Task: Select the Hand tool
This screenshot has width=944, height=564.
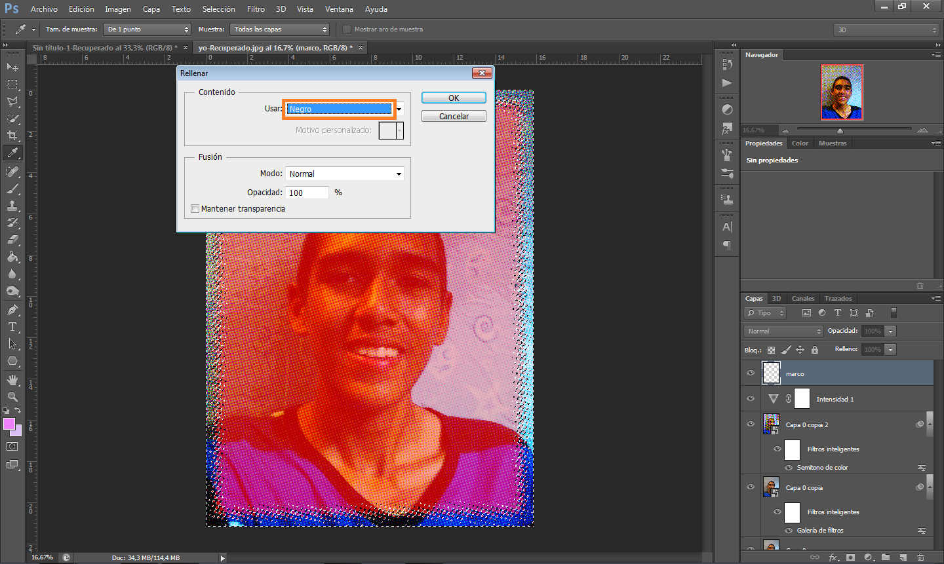Action: pos(12,380)
